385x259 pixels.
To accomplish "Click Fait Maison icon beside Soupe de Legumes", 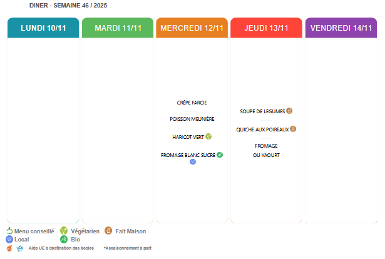I will coord(289,111).
